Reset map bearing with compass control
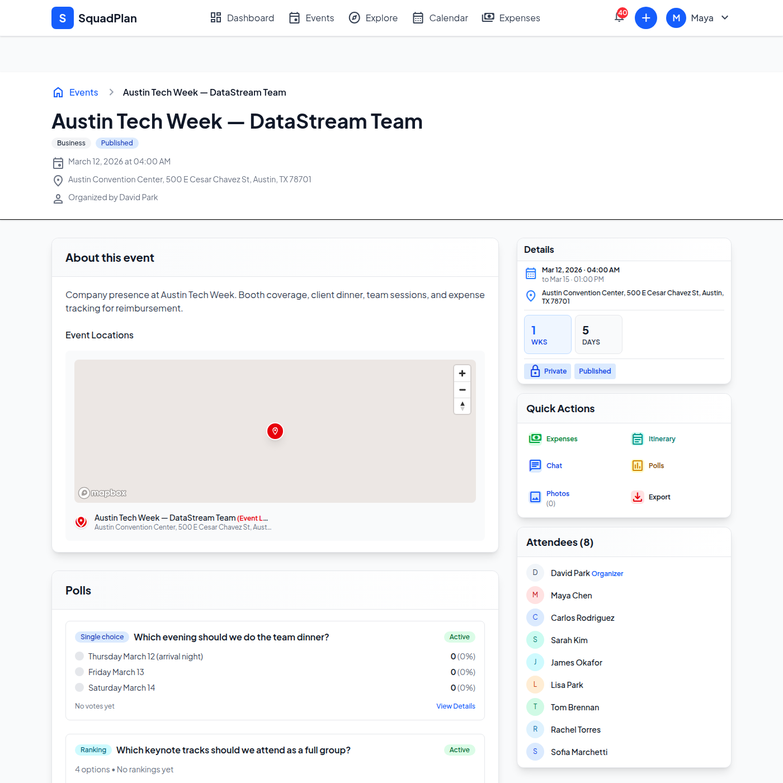Image resolution: width=783 pixels, height=783 pixels. click(462, 406)
